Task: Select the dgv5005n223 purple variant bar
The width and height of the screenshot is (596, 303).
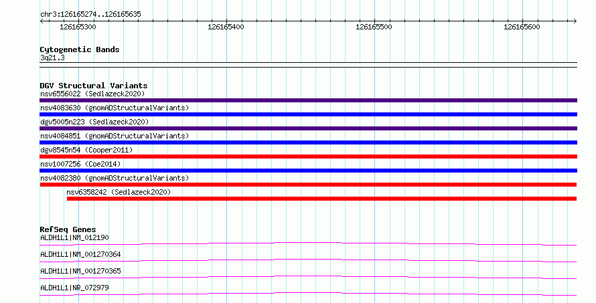Action: pos(308,128)
